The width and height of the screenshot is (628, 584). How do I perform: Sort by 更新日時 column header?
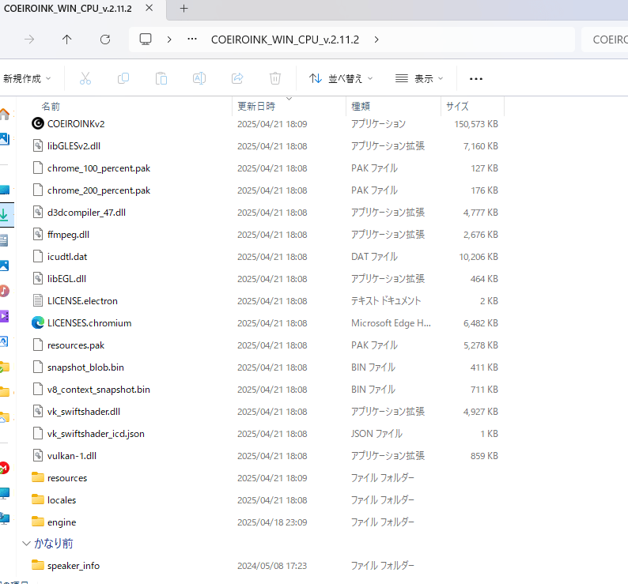click(256, 107)
